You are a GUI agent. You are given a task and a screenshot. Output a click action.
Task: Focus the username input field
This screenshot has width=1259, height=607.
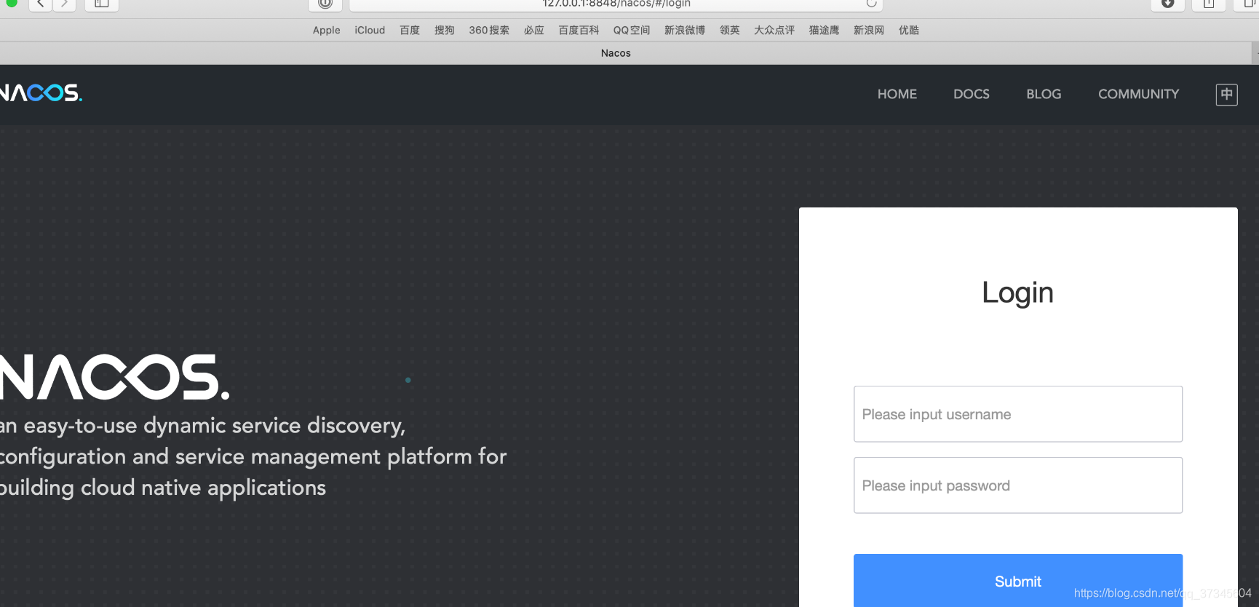[x=1018, y=414]
